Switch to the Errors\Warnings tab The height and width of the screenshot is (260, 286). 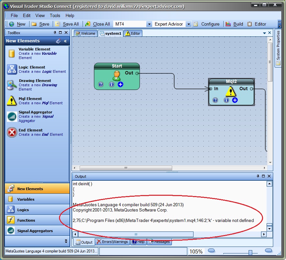click(x=112, y=242)
